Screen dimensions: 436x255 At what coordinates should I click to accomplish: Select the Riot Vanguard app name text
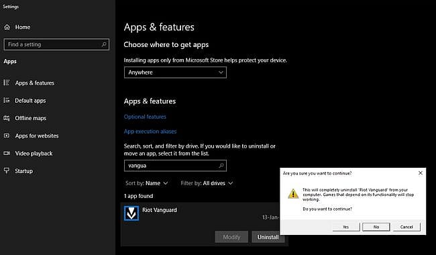tap(160, 210)
